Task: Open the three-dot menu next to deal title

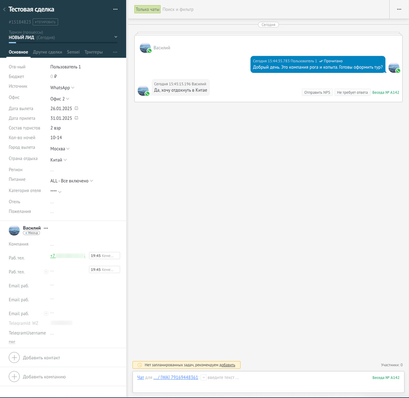Action: pyautogui.click(x=115, y=9)
